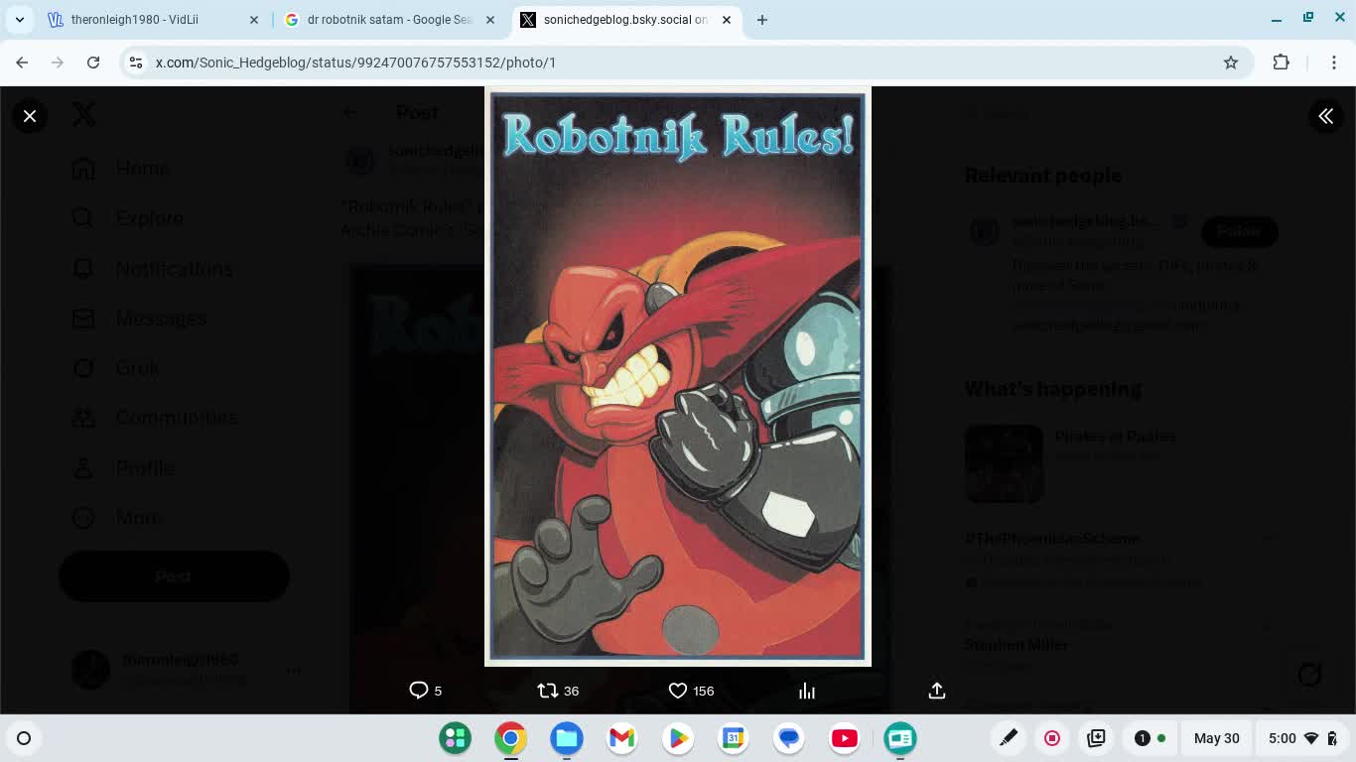Repost using the retweet icon
Image resolution: width=1356 pixels, height=762 pixels.
(558, 691)
